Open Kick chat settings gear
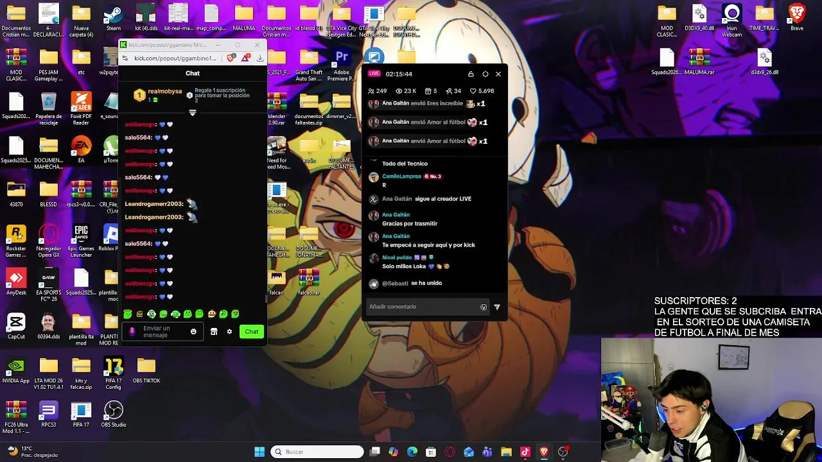Screen dimensions: 822x462 [x=229, y=332]
